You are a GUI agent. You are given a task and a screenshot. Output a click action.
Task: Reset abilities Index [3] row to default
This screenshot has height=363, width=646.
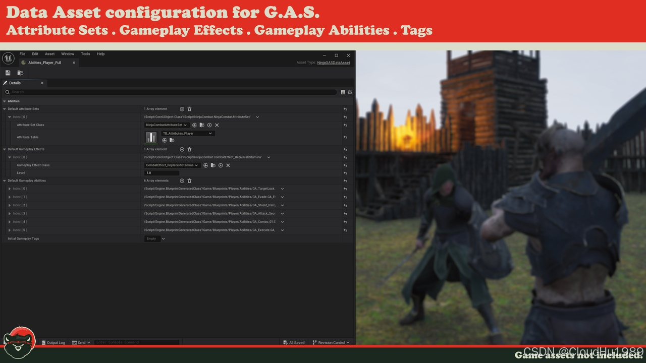[345, 214]
